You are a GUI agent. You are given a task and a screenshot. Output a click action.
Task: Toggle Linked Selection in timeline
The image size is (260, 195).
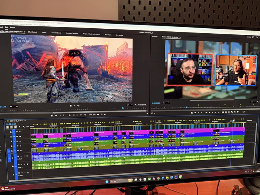point(16,127)
